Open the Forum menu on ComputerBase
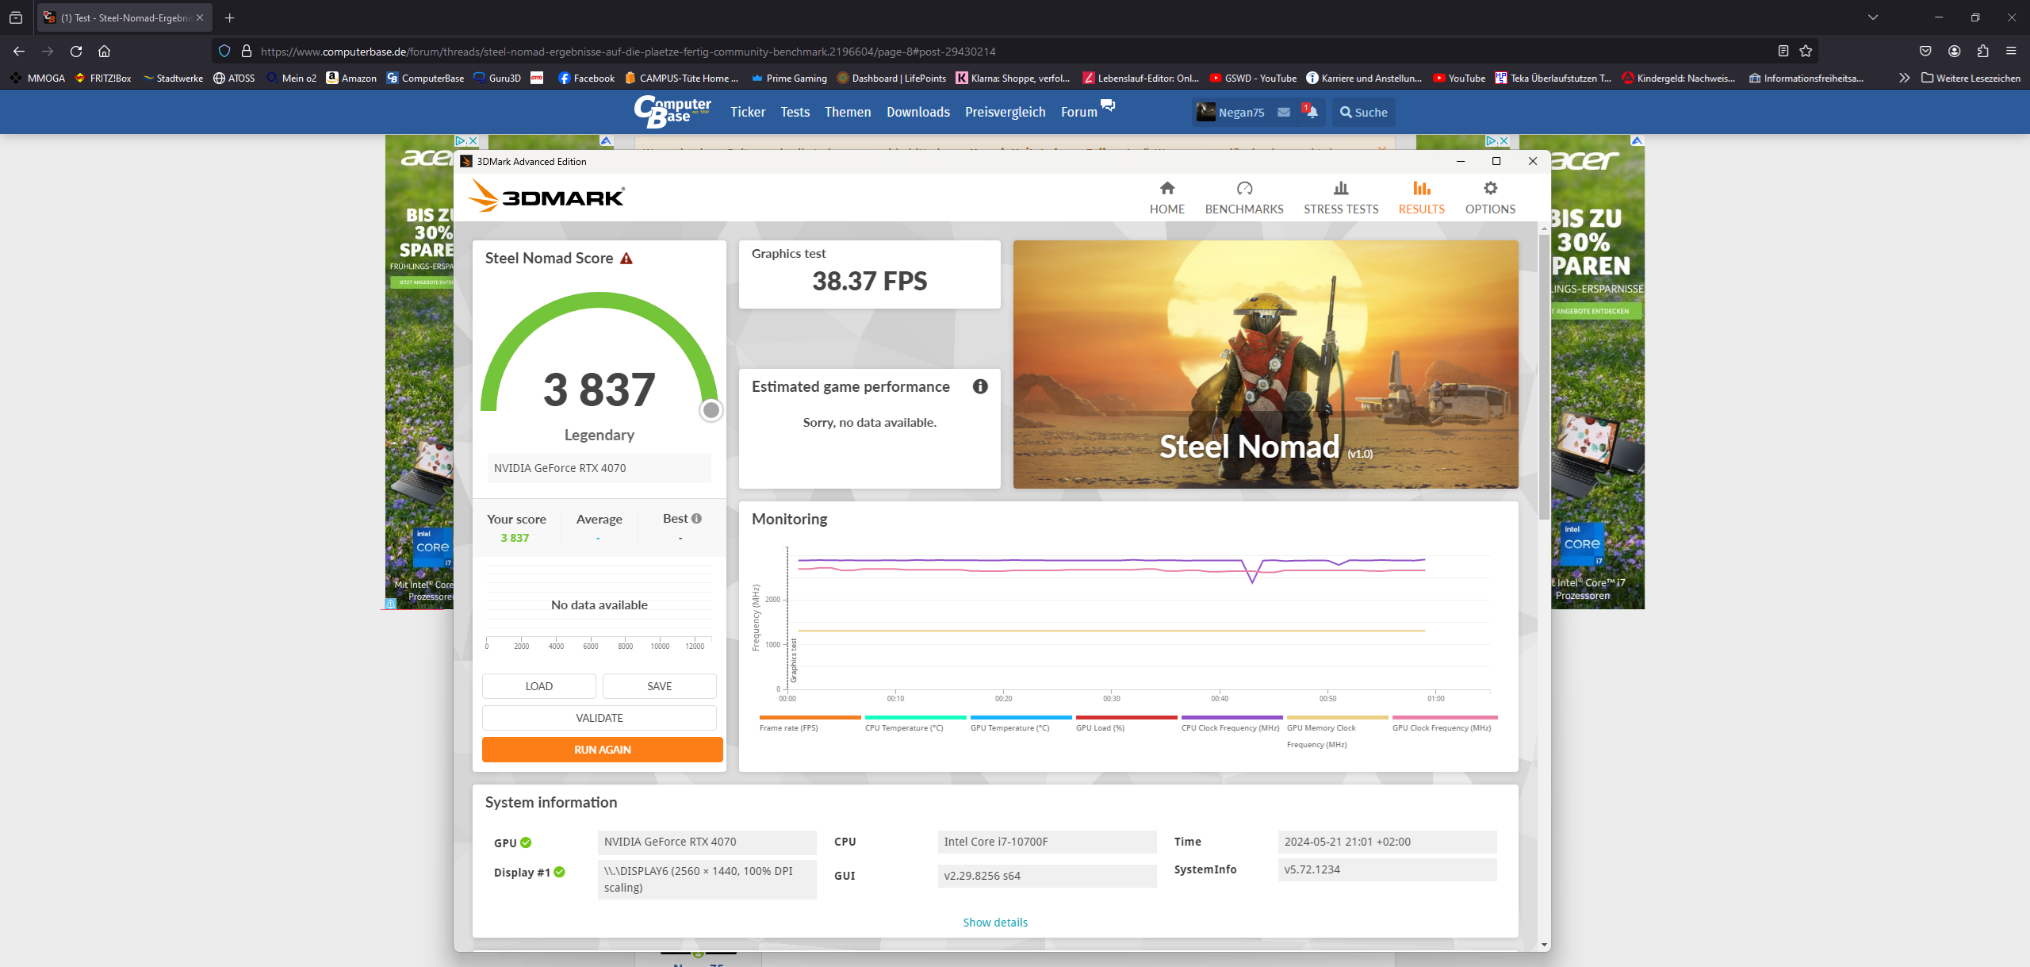This screenshot has width=2030, height=967. pos(1078,112)
